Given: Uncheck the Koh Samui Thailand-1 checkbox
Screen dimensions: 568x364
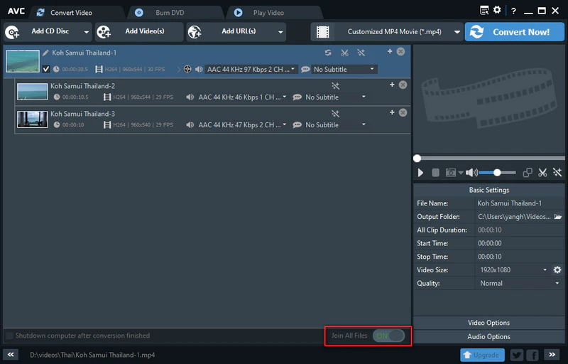Looking at the screenshot, I should (x=46, y=69).
